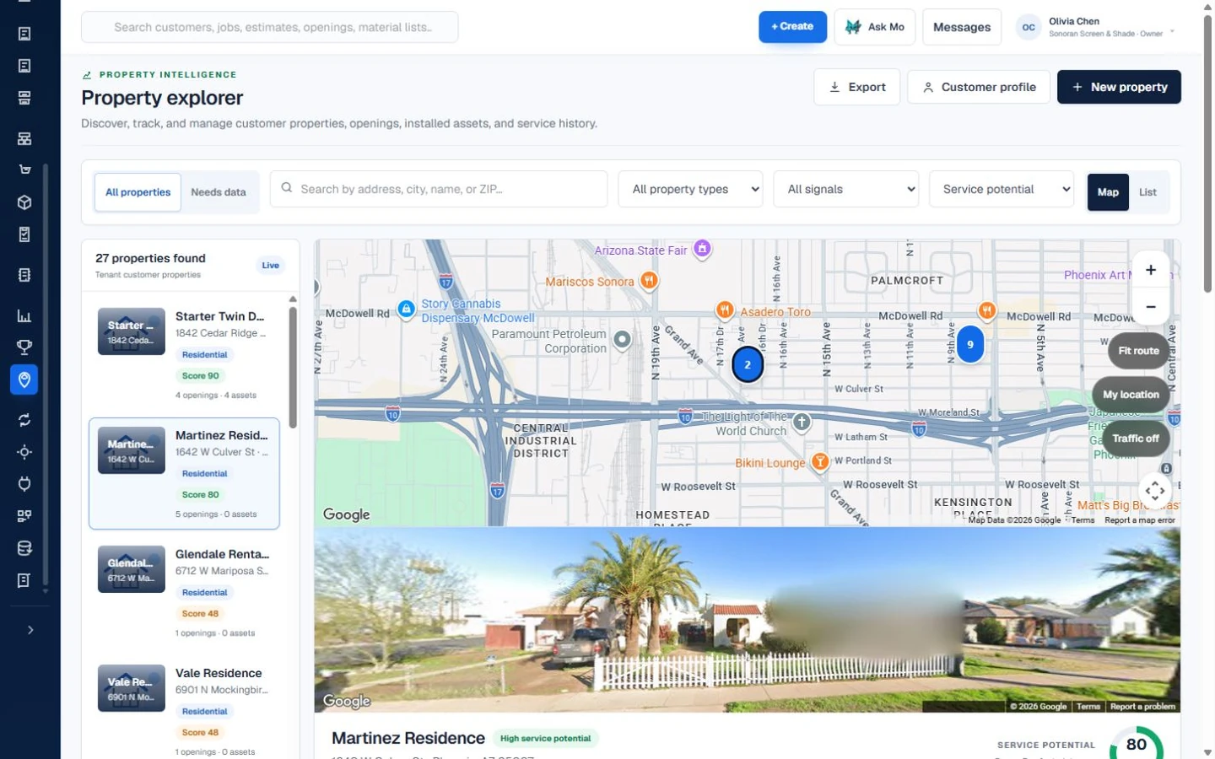Select the All properties tab
Image resolution: width=1215 pixels, height=759 pixels.
coord(138,192)
